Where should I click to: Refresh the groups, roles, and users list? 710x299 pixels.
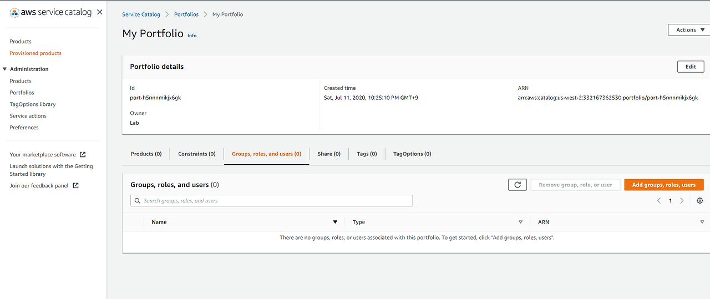click(x=518, y=185)
